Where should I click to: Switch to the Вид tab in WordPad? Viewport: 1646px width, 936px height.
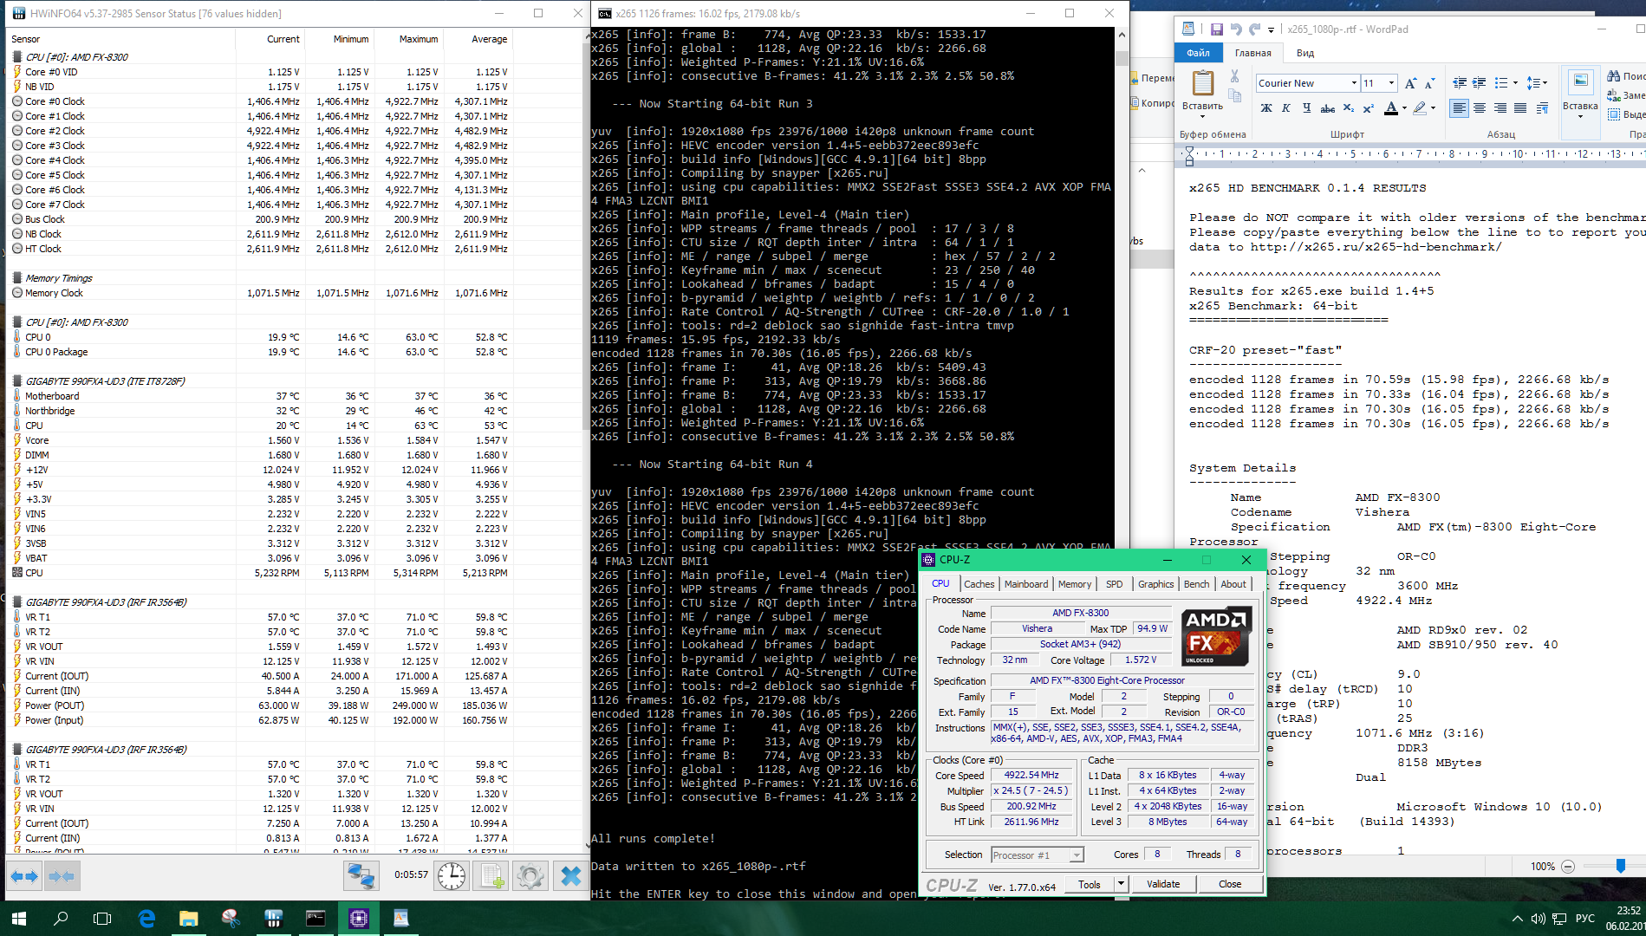[1305, 53]
